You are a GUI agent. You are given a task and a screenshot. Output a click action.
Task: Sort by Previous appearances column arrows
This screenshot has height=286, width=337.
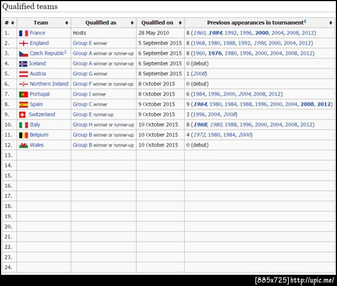[x=331, y=23]
